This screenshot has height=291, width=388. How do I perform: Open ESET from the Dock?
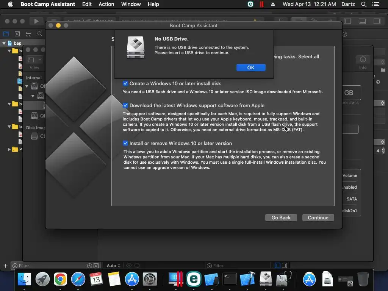[x=194, y=279]
